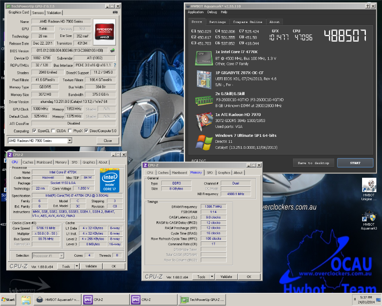
Task: Open HWBOT Aquamark3 desktop shortcut
Action: (x=369, y=220)
